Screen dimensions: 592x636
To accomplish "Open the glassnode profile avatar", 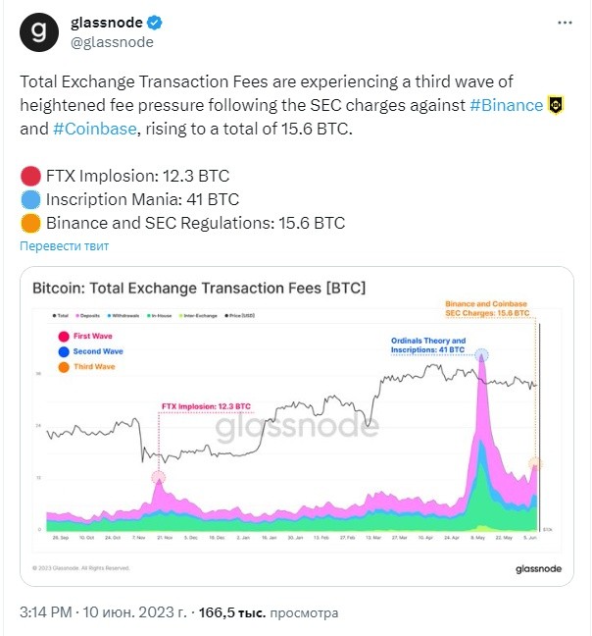I will pyautogui.click(x=39, y=32).
